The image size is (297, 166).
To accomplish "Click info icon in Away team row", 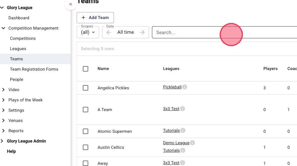I will tap(182, 163).
